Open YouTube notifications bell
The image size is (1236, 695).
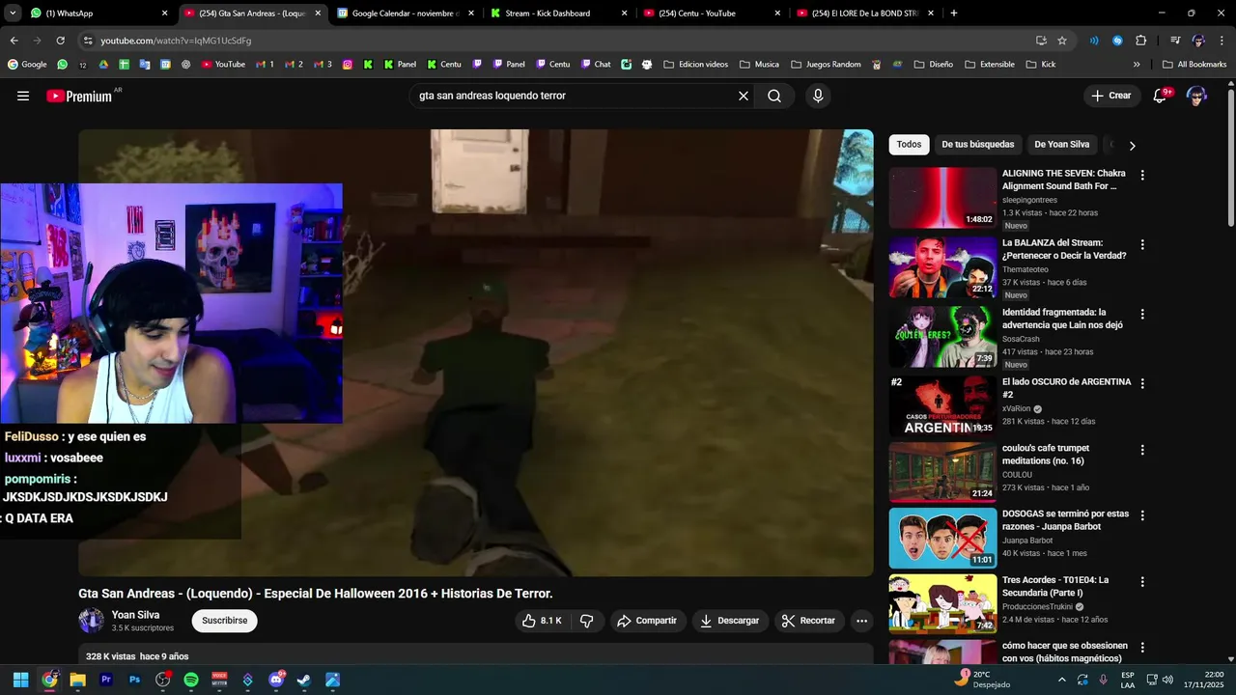click(x=1162, y=96)
